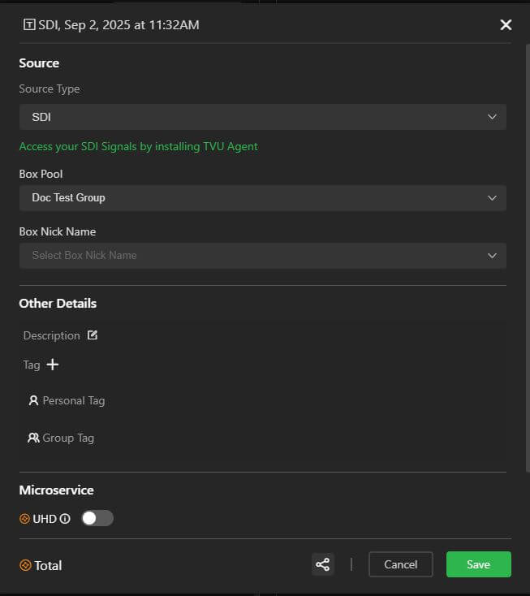Click the Group Tag people icon

point(33,438)
